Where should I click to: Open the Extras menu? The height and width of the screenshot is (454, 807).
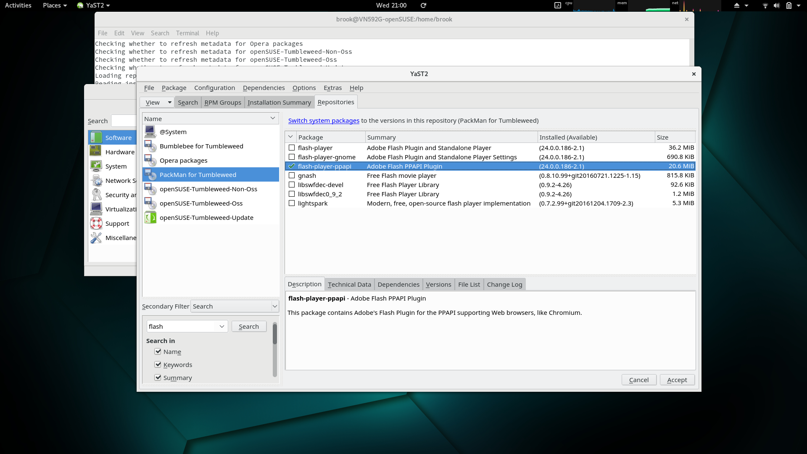coord(332,88)
